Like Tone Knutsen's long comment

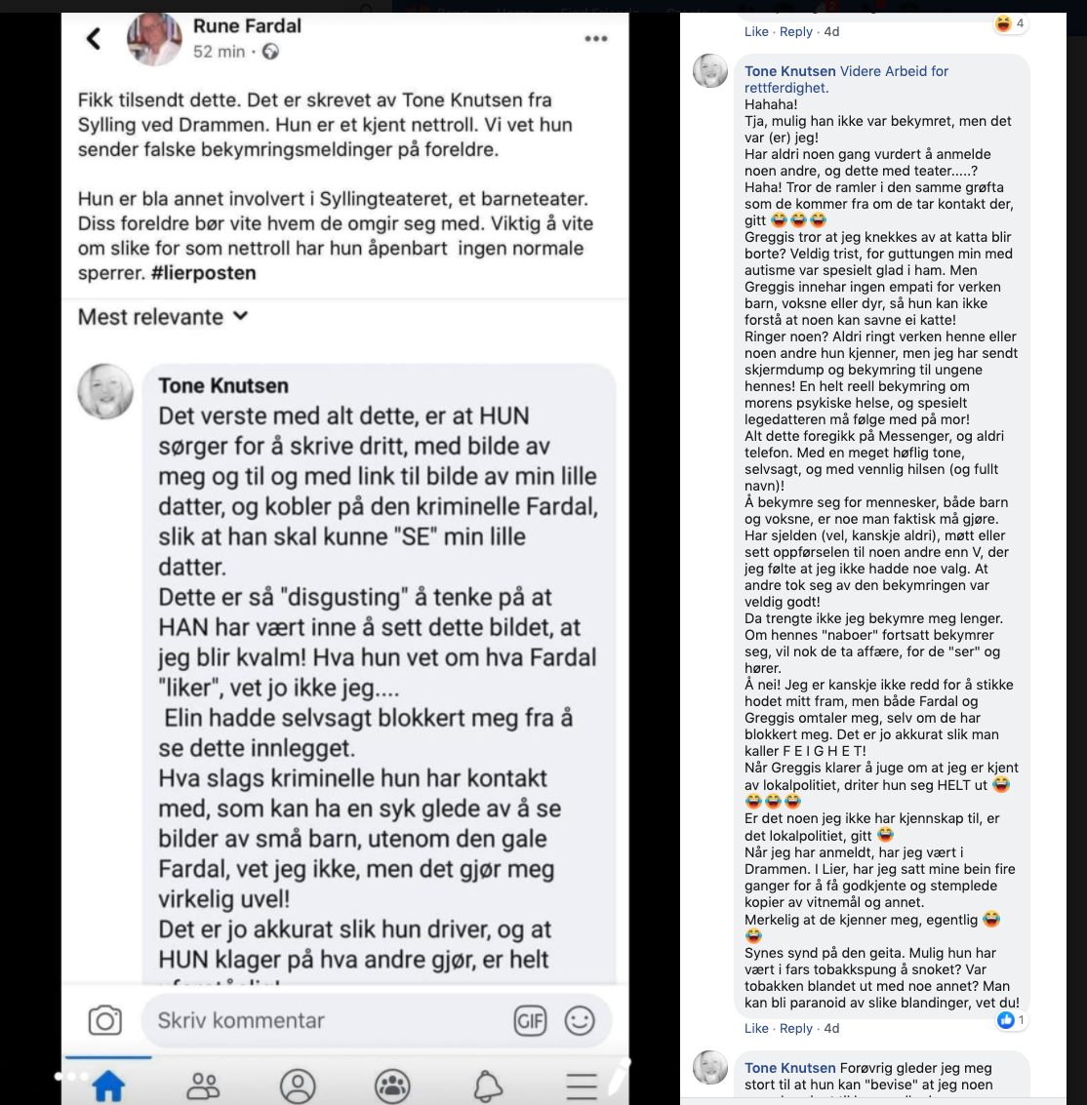click(x=756, y=1028)
